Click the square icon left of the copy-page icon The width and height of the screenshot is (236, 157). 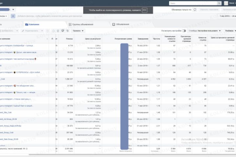click(x=48, y=31)
